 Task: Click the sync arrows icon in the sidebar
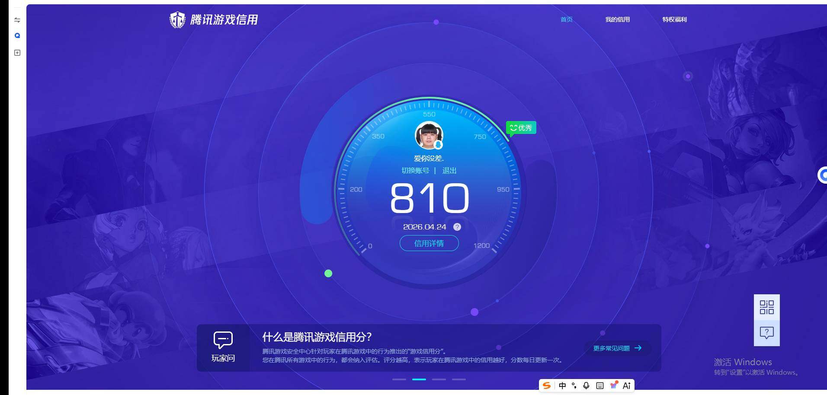(17, 19)
